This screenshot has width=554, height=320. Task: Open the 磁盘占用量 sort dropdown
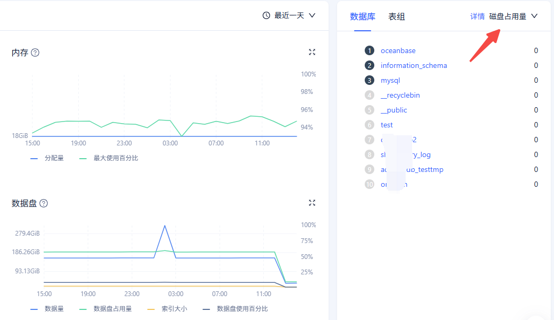pyautogui.click(x=508, y=16)
